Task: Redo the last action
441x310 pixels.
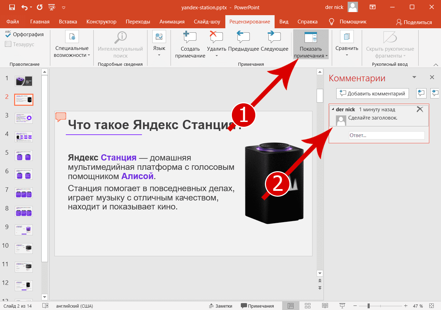Action: pos(40,7)
